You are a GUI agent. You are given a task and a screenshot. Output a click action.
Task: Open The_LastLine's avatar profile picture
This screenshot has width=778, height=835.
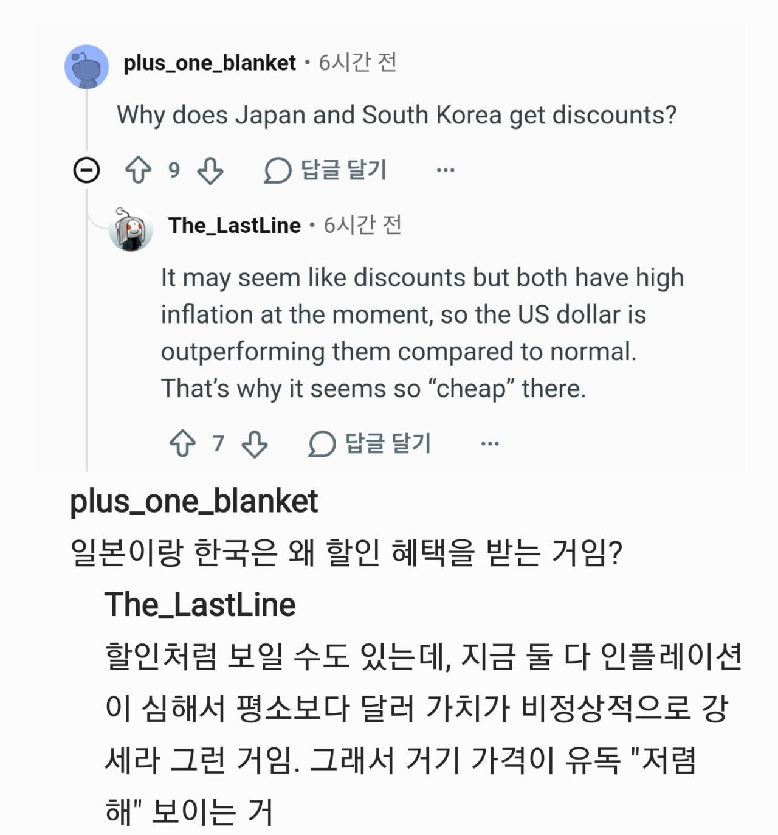point(130,229)
